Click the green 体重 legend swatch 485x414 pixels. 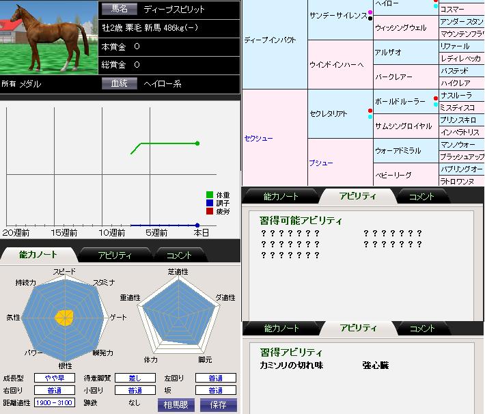(210, 195)
